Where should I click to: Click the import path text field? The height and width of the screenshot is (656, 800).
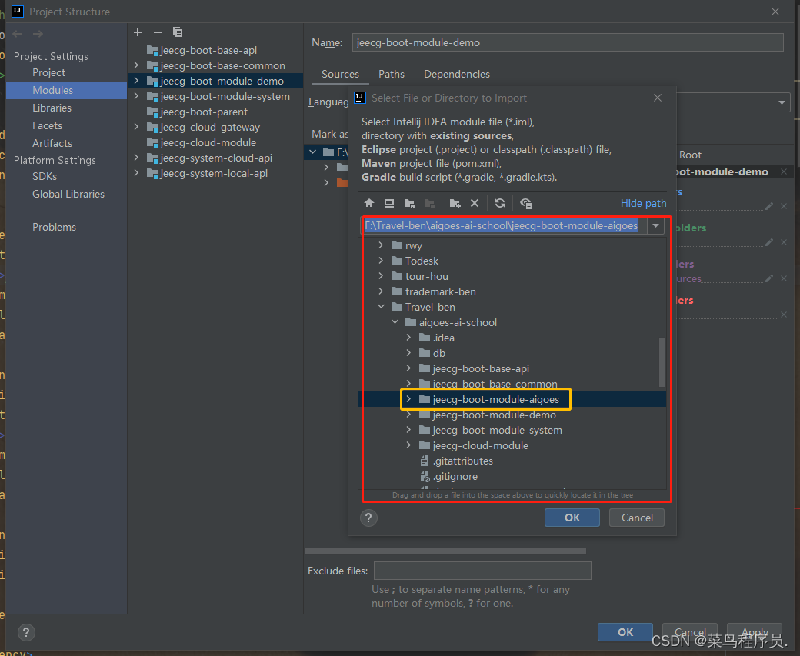(x=505, y=225)
